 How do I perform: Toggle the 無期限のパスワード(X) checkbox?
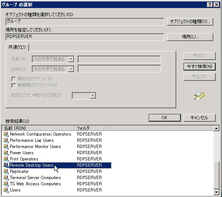point(14,86)
